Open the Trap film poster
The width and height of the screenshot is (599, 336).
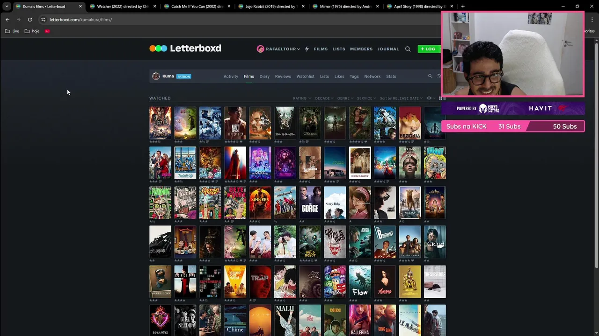pyautogui.click(x=260, y=282)
